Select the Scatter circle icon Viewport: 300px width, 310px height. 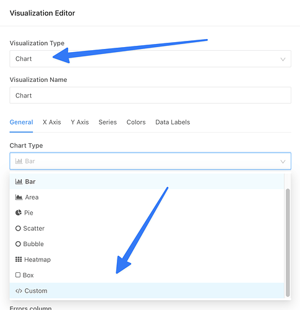[x=18, y=228]
